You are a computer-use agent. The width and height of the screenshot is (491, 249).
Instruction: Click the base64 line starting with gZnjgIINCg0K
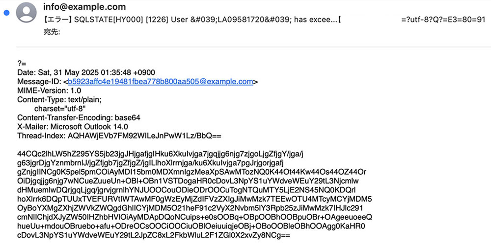[x=191, y=172]
